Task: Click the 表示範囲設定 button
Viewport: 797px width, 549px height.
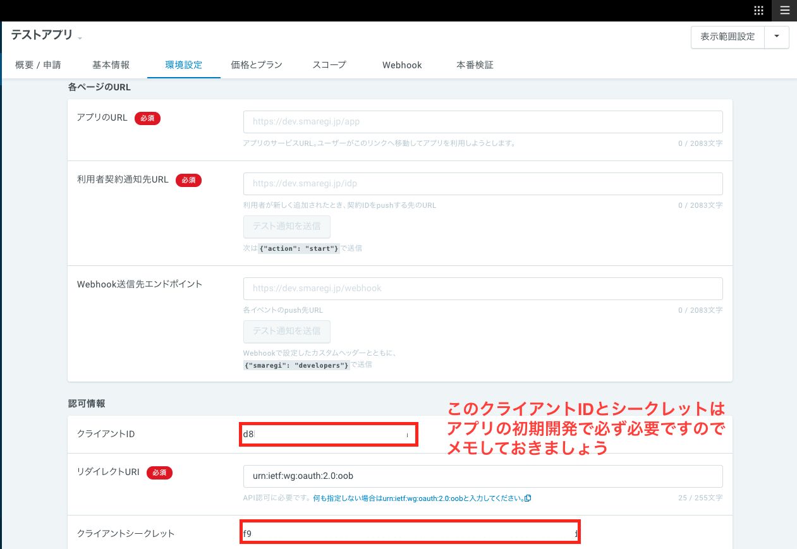Action: tap(727, 37)
